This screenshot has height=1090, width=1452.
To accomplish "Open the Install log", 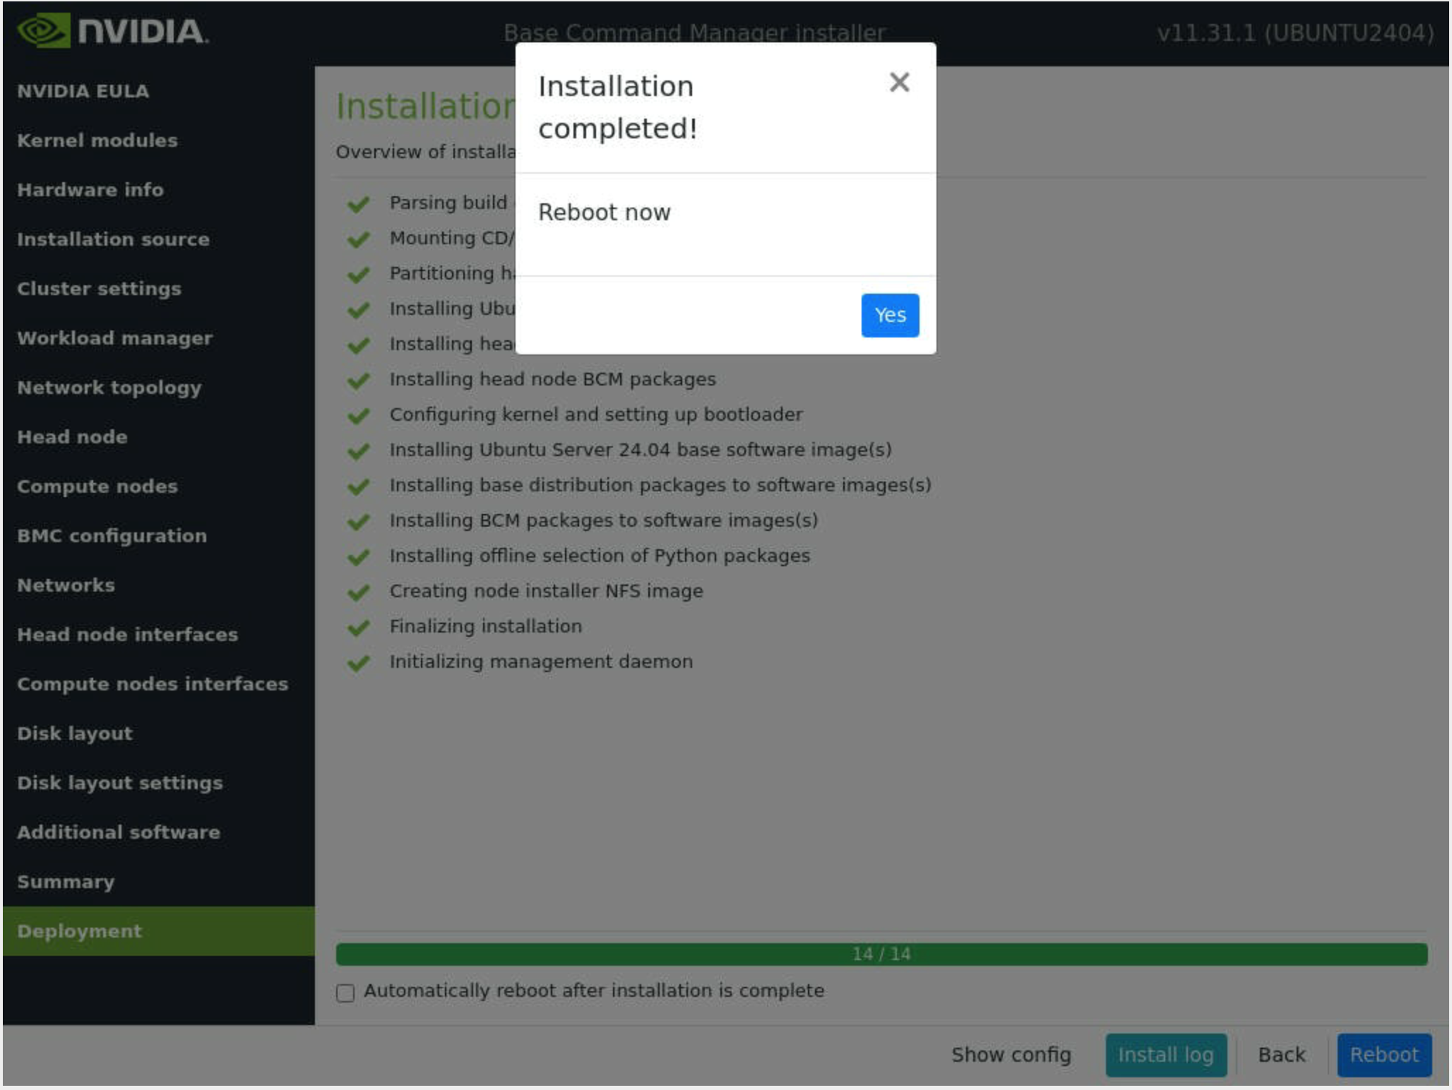I will tap(1165, 1055).
